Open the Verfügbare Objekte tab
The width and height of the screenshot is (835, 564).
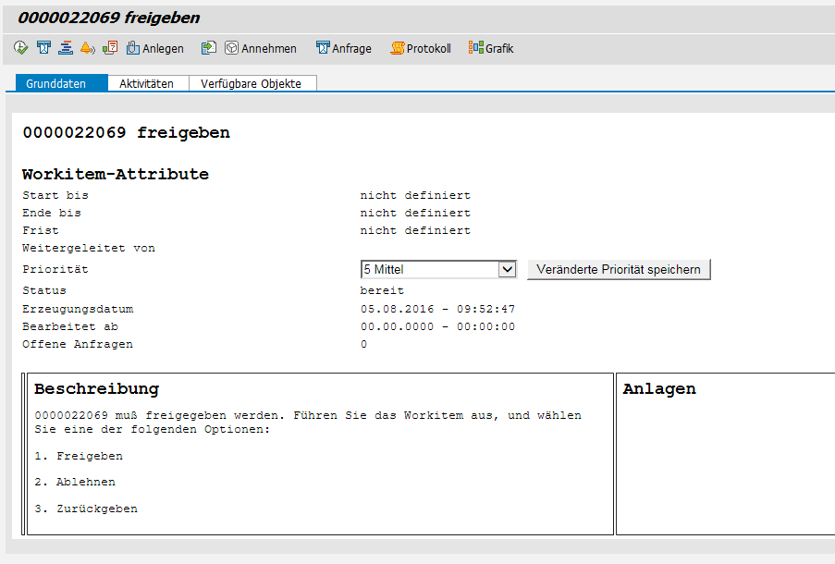coord(252,83)
